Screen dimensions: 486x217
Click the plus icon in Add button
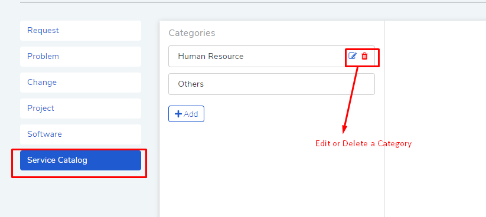point(178,114)
